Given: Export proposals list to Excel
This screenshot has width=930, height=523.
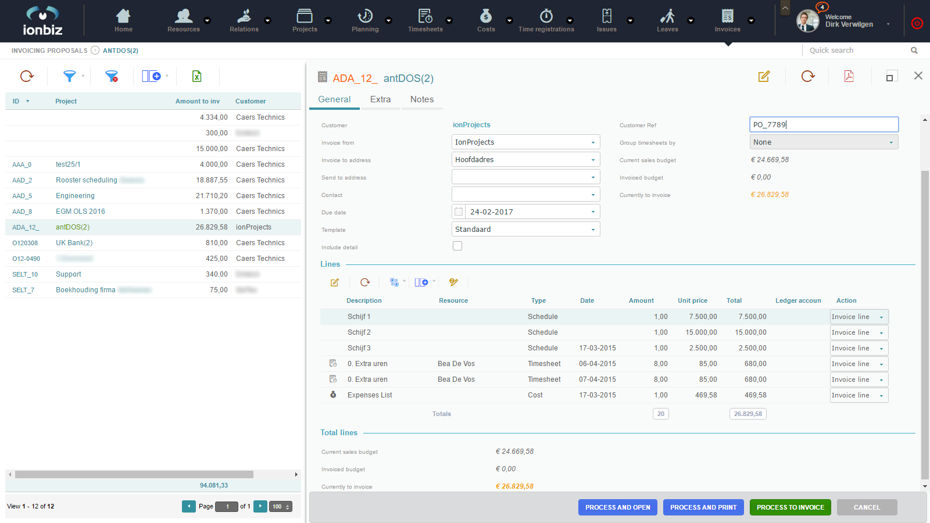Looking at the screenshot, I should 196,76.
